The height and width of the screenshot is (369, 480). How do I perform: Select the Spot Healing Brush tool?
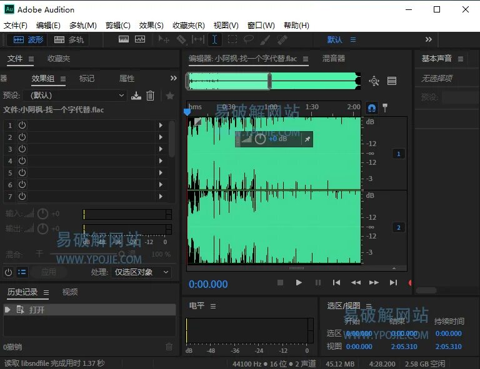click(x=282, y=40)
